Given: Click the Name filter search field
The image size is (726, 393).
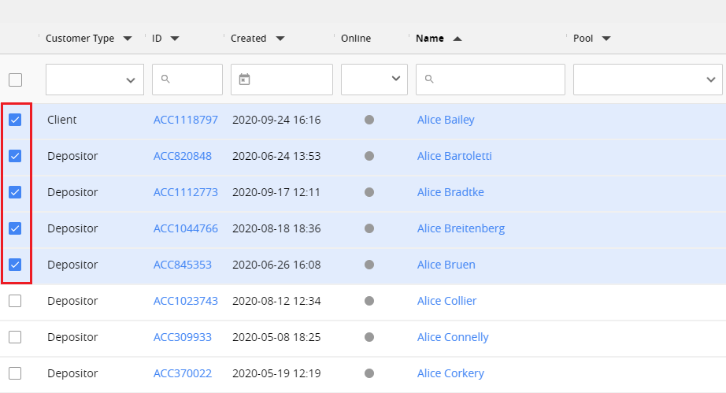Looking at the screenshot, I should pyautogui.click(x=498, y=80).
